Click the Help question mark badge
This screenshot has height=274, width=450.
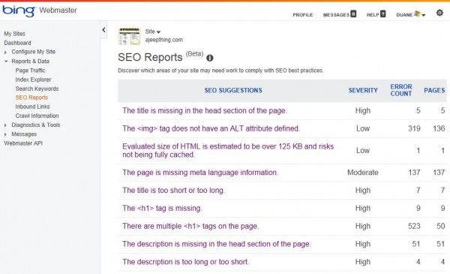[382, 14]
